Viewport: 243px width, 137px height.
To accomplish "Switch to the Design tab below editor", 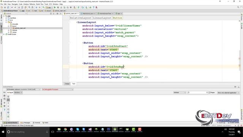I will [67, 84].
